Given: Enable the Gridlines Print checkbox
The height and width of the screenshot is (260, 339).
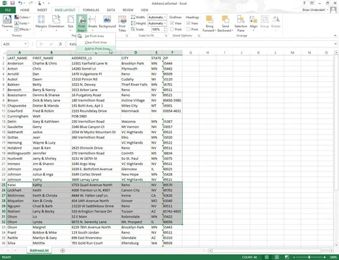Looking at the screenshot, I should click(x=172, y=29).
